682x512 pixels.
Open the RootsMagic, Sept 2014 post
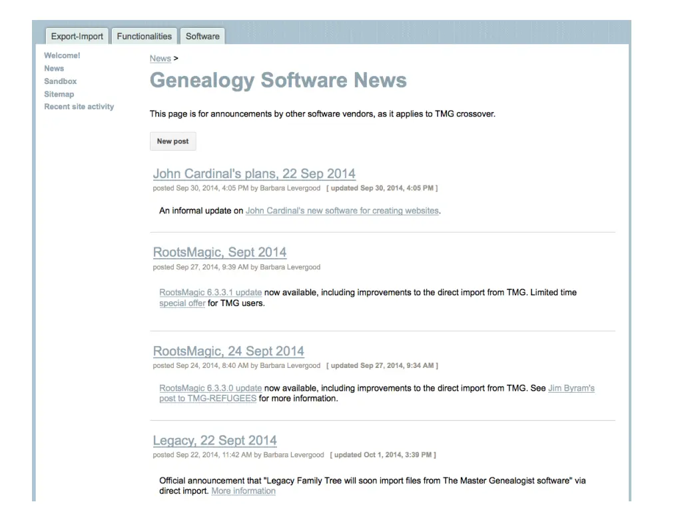(x=219, y=253)
